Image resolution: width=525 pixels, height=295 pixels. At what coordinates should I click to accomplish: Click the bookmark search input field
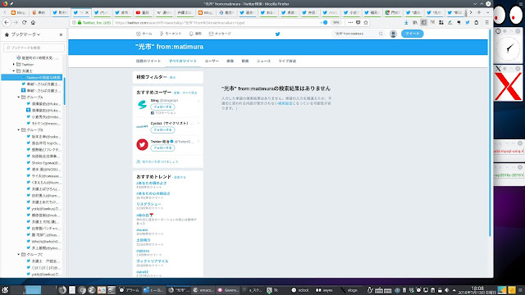click(x=34, y=48)
